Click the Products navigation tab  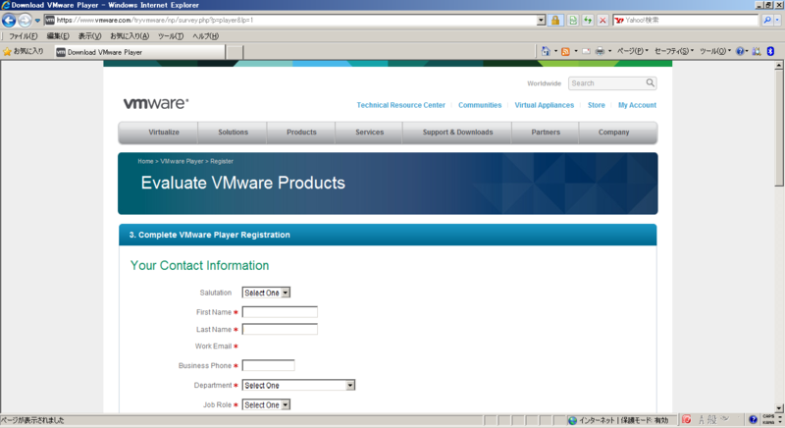[301, 133]
